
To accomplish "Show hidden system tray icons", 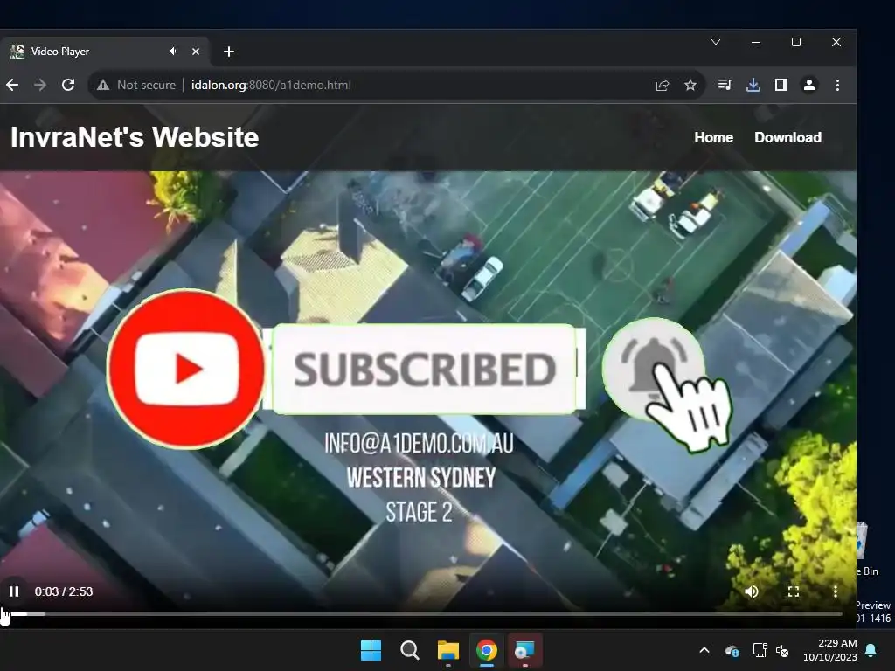I will coord(704,650).
